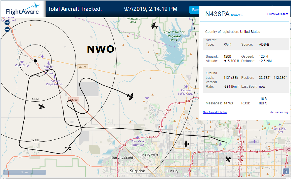
Task: Click the 12.5 NM distance value
Action: [265, 61]
